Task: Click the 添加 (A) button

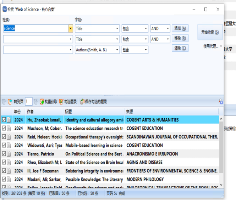Action: (x=180, y=28)
